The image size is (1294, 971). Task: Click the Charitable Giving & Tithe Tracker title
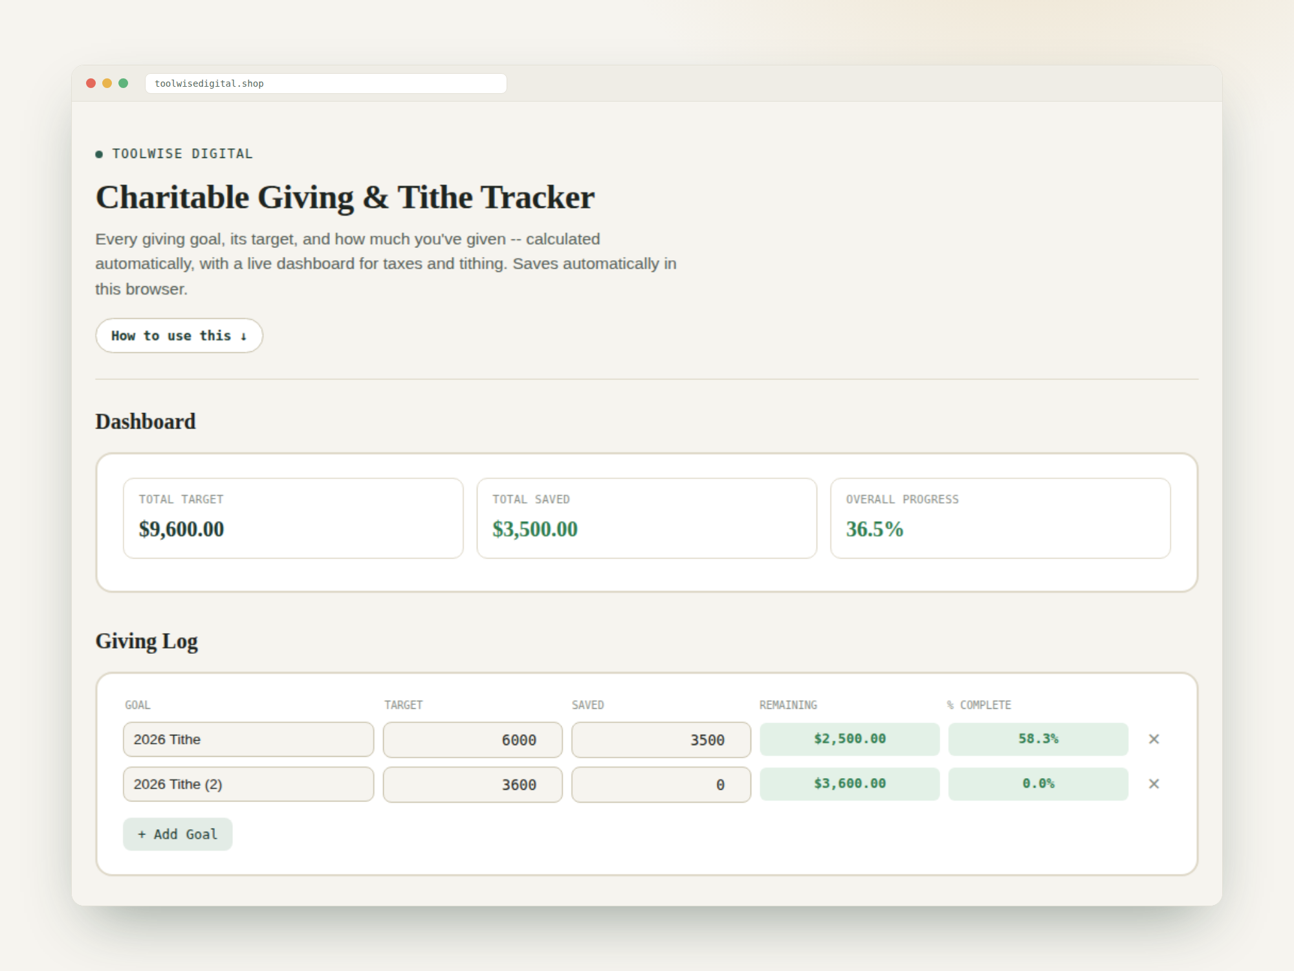(x=345, y=197)
